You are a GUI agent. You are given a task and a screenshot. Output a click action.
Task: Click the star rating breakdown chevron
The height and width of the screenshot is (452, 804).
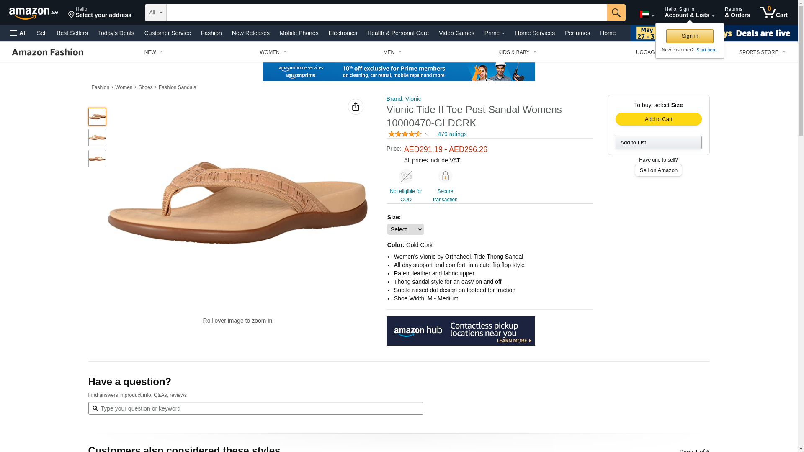(x=427, y=134)
